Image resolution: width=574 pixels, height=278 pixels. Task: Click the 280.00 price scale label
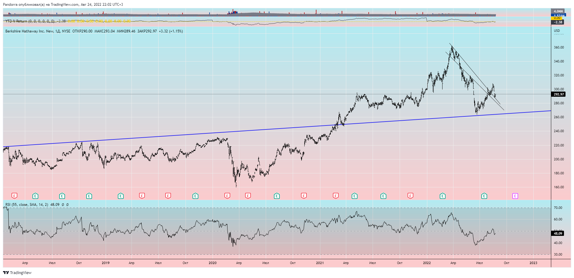pyautogui.click(x=559, y=103)
